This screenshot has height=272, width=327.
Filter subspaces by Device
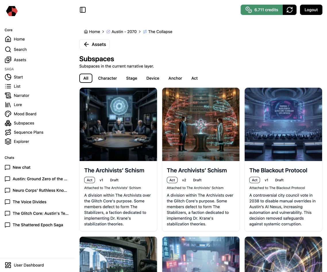coord(153,78)
